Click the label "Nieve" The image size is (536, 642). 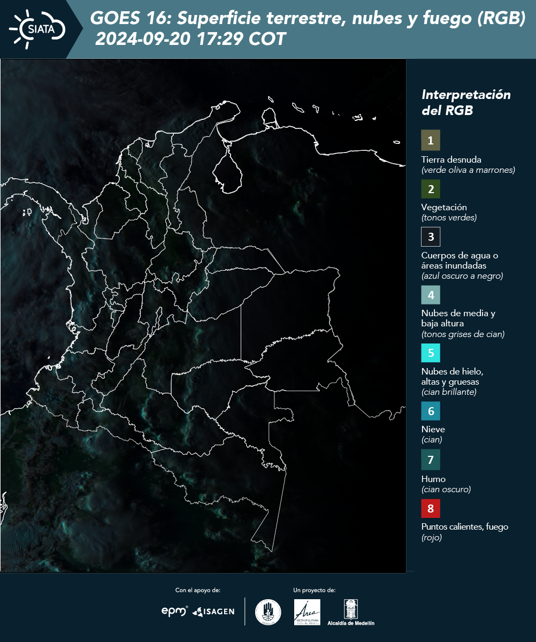[x=433, y=430]
